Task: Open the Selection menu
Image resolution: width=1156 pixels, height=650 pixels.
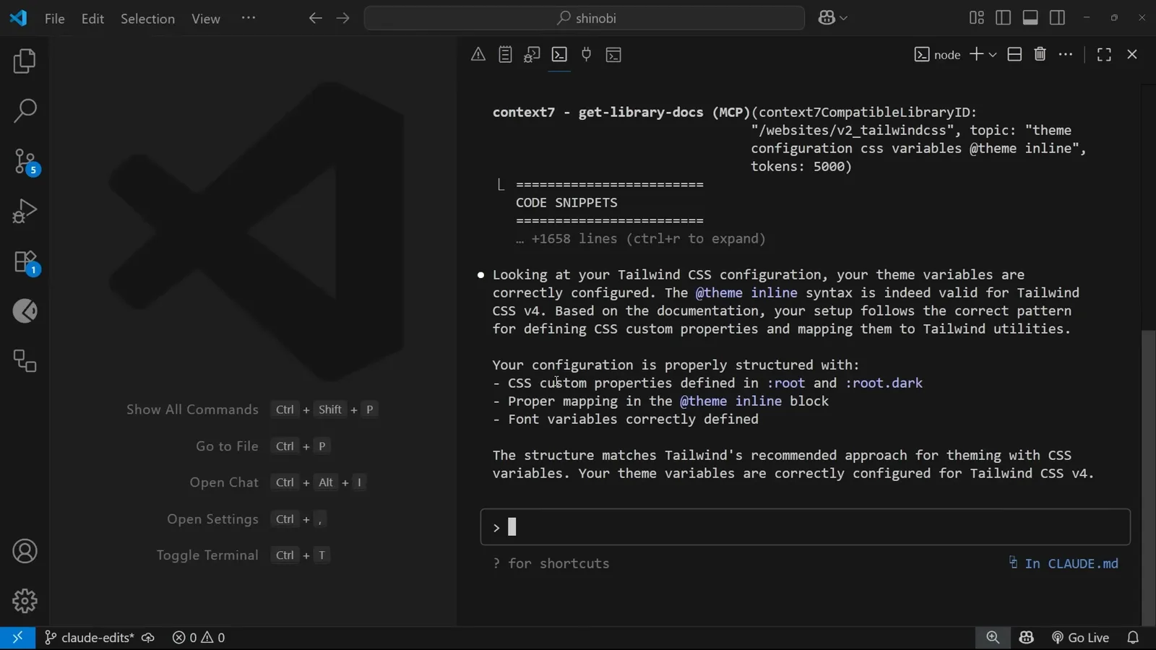Action: tap(147, 19)
